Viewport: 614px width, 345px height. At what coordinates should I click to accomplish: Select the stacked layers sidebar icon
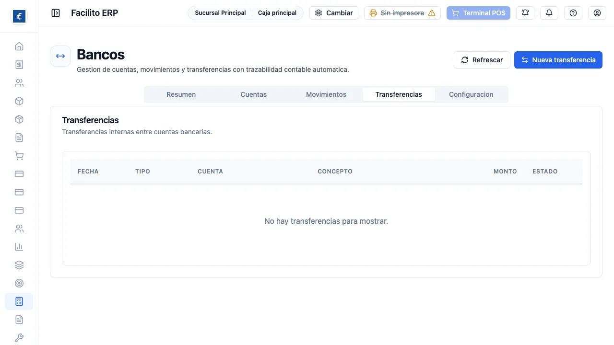pos(19,265)
